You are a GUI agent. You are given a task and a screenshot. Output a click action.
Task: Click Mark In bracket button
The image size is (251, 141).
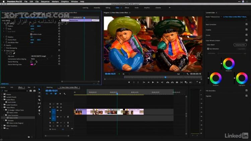click(x=134, y=82)
